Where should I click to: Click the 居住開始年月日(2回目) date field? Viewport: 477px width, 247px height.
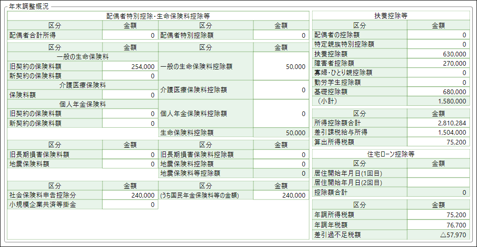coord(438,183)
